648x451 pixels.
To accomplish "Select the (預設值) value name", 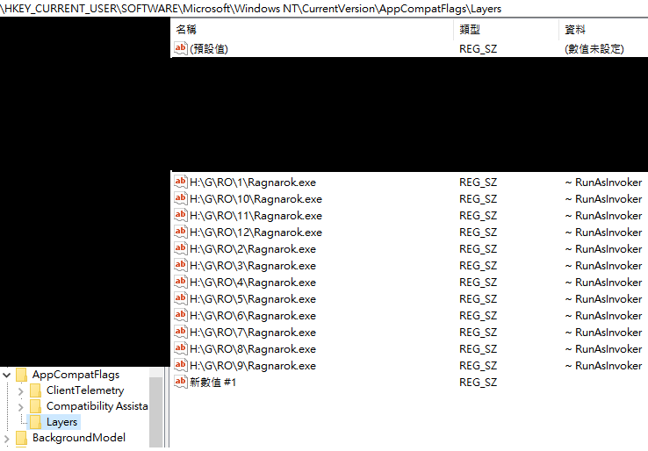I will click(209, 49).
